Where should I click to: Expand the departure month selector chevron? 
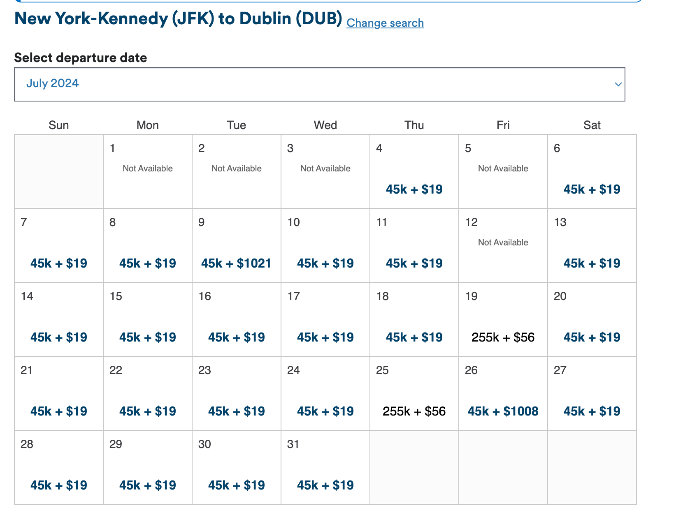pos(618,84)
